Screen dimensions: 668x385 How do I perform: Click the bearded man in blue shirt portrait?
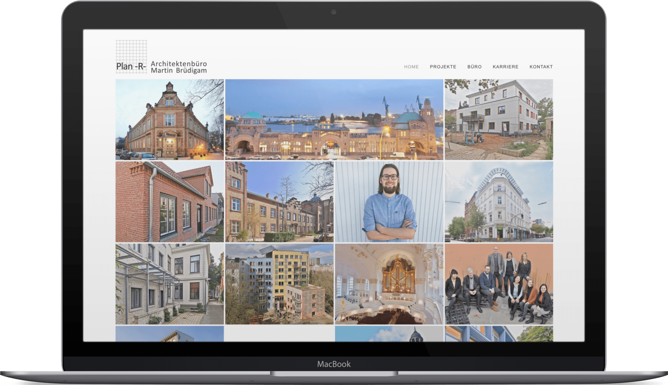[x=389, y=201]
